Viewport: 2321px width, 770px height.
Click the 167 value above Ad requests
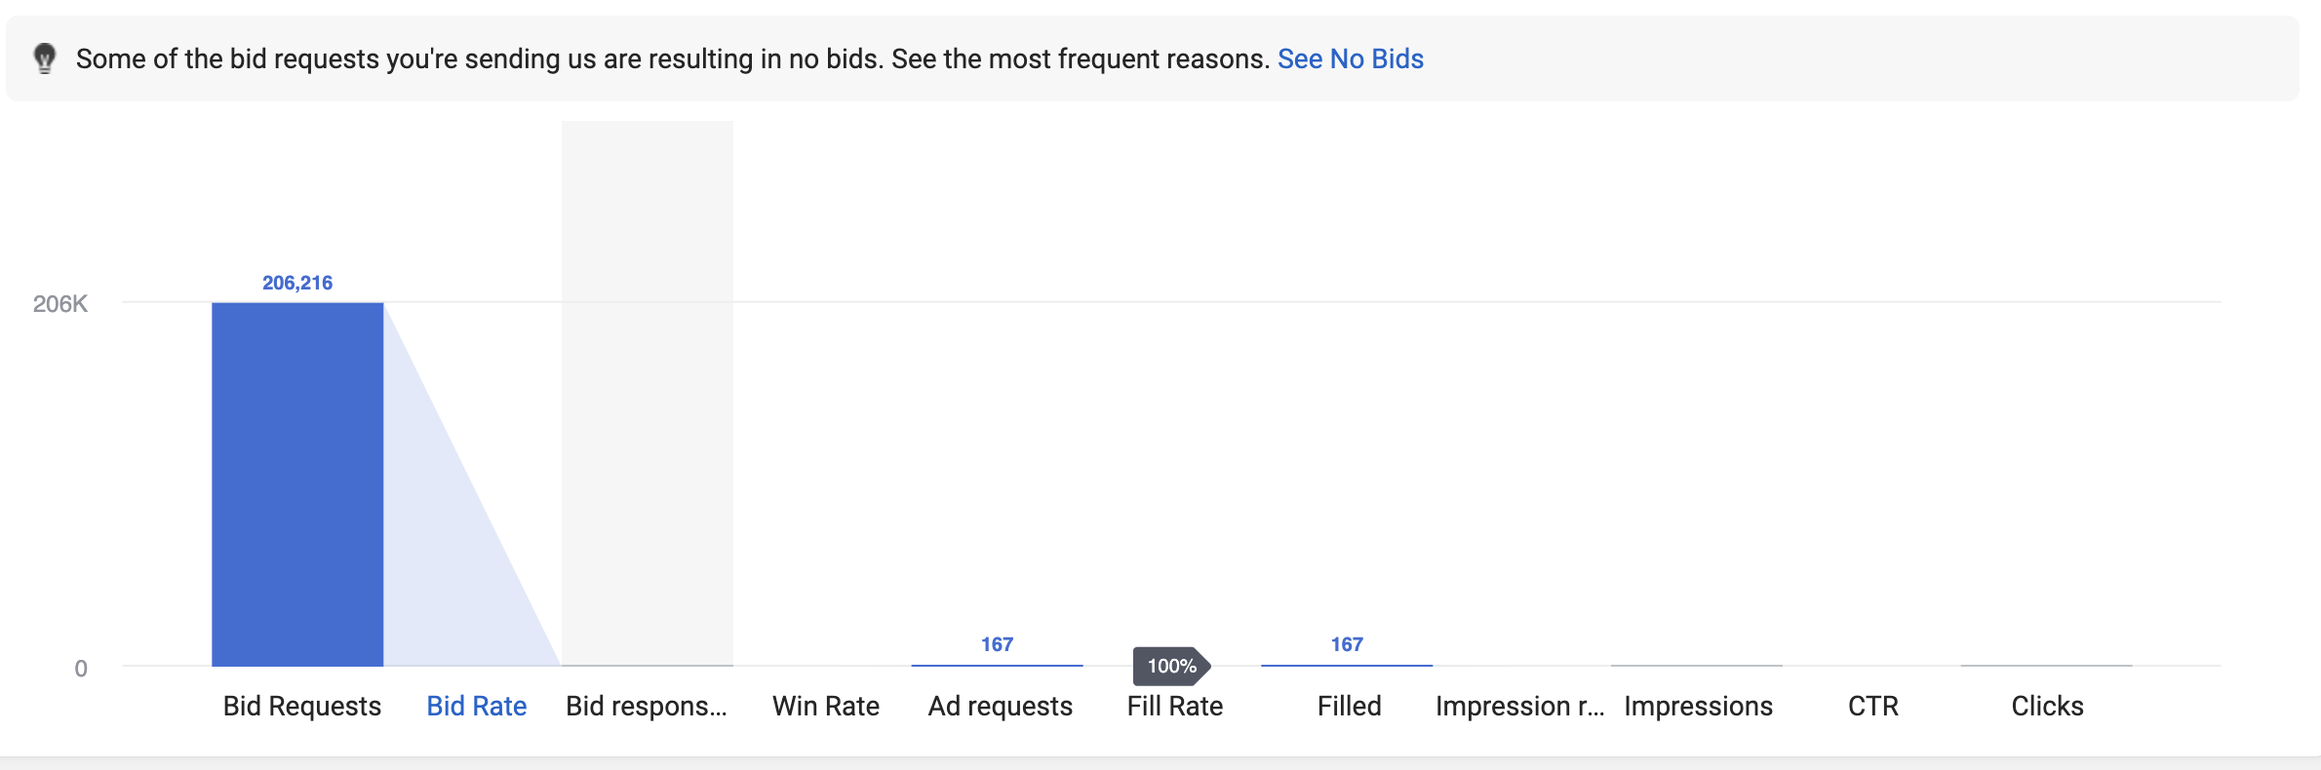(997, 644)
